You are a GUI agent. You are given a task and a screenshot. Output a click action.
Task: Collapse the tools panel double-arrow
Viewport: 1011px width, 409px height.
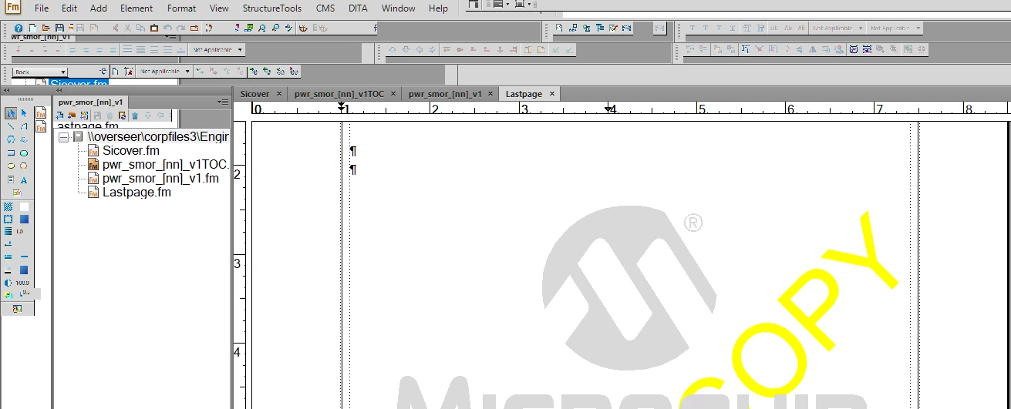(x=7, y=90)
